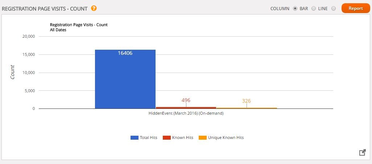This screenshot has height=164, width=372.
Task: Open the orange question mark help icon
Action: pos(94,9)
